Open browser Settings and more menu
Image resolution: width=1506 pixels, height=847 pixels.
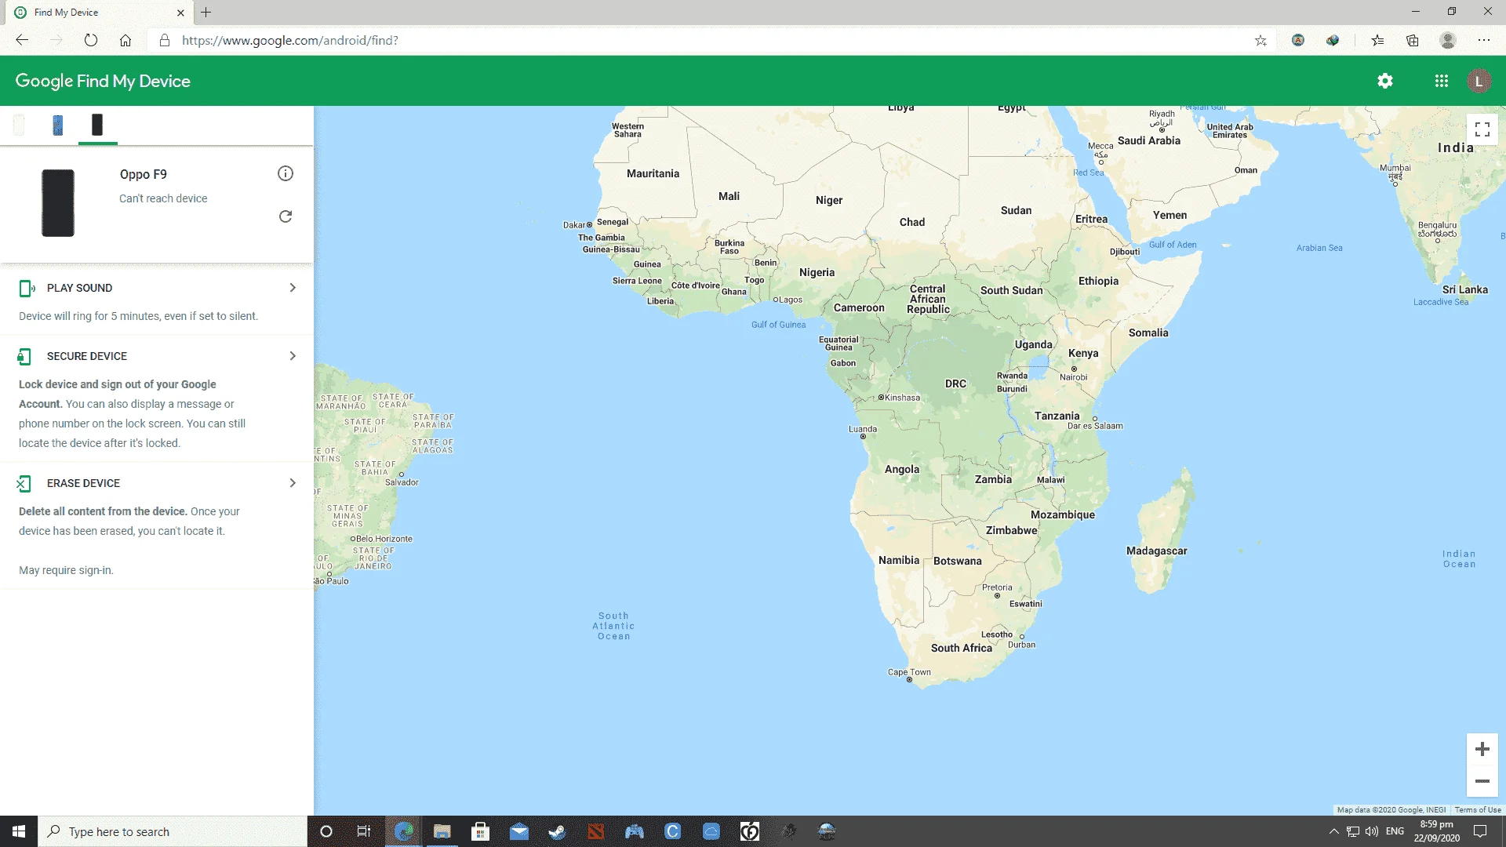1484,40
